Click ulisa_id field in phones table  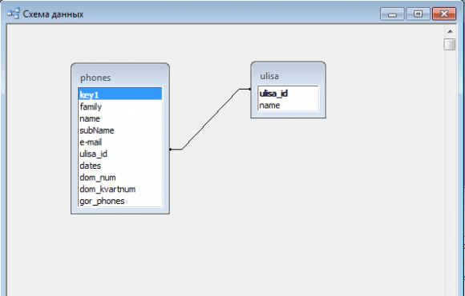pyautogui.click(x=120, y=154)
